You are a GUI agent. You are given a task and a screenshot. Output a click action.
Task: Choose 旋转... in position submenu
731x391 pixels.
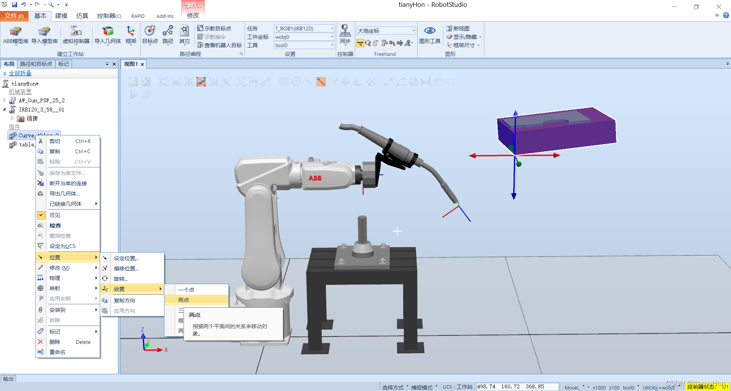pyautogui.click(x=132, y=279)
